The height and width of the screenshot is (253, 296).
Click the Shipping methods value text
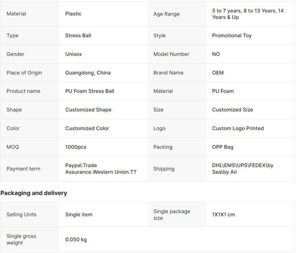click(242, 169)
